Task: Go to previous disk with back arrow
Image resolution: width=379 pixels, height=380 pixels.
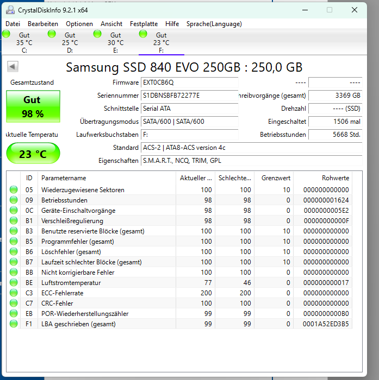Action: [13, 66]
